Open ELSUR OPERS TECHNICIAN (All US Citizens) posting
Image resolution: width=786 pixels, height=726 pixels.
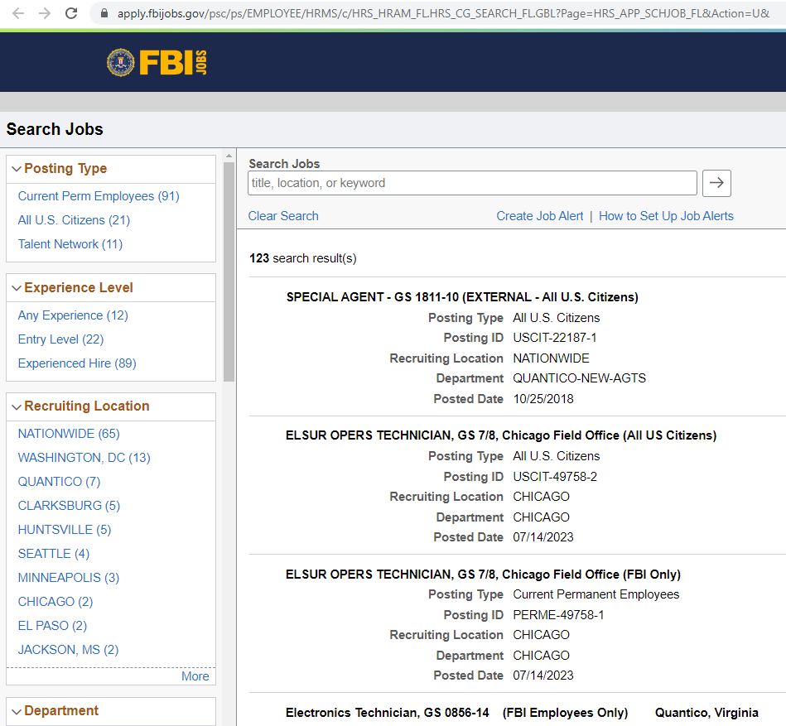(501, 436)
